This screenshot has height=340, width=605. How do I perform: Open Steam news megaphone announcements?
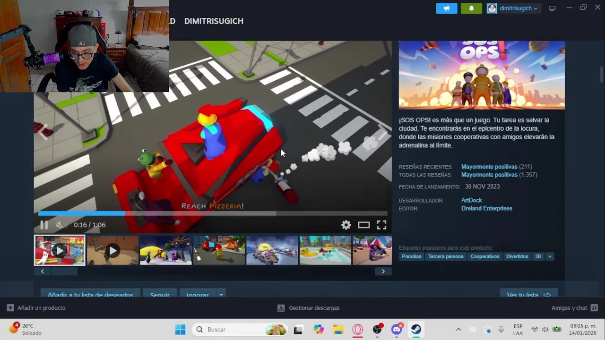coord(447,8)
